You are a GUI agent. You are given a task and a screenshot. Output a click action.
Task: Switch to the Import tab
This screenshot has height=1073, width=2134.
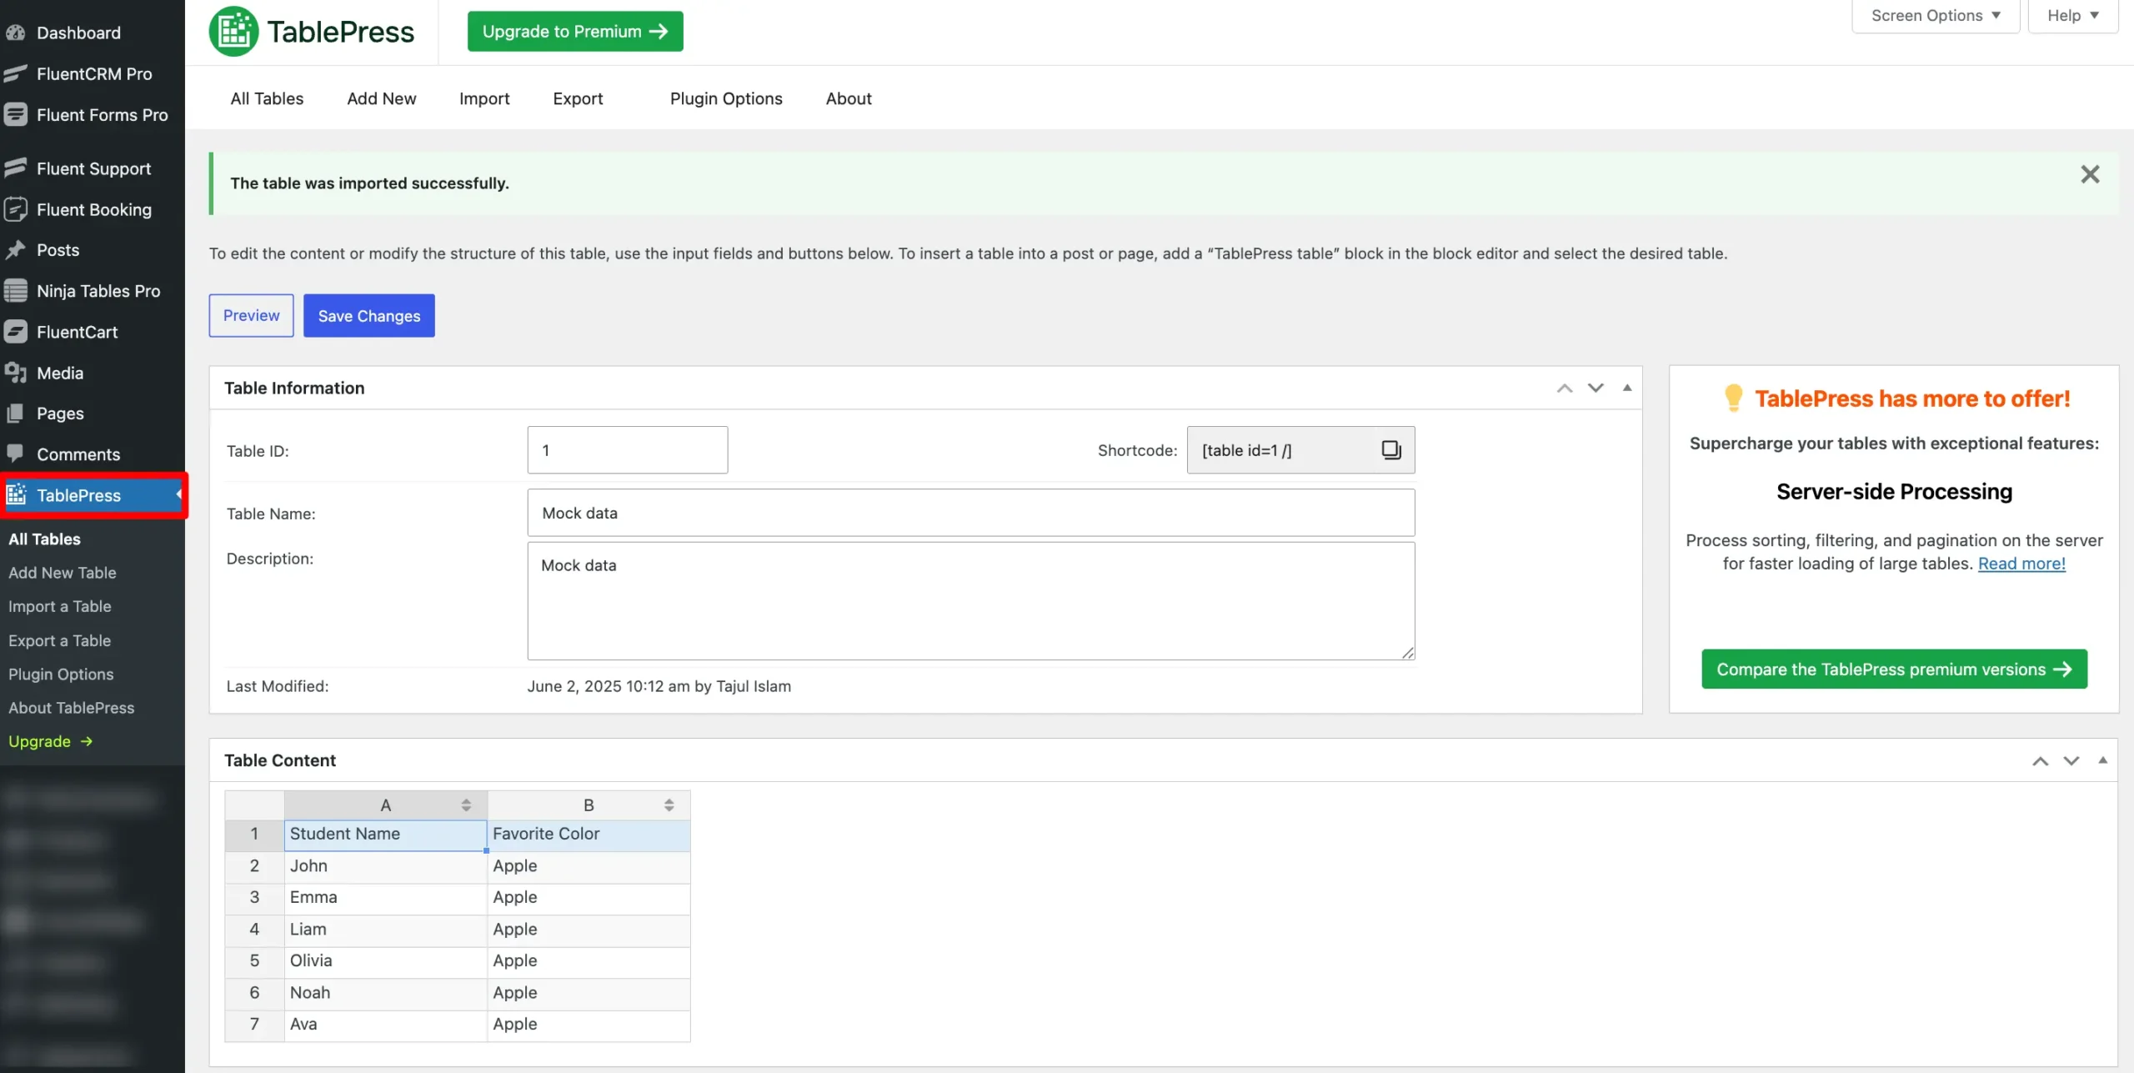[484, 98]
